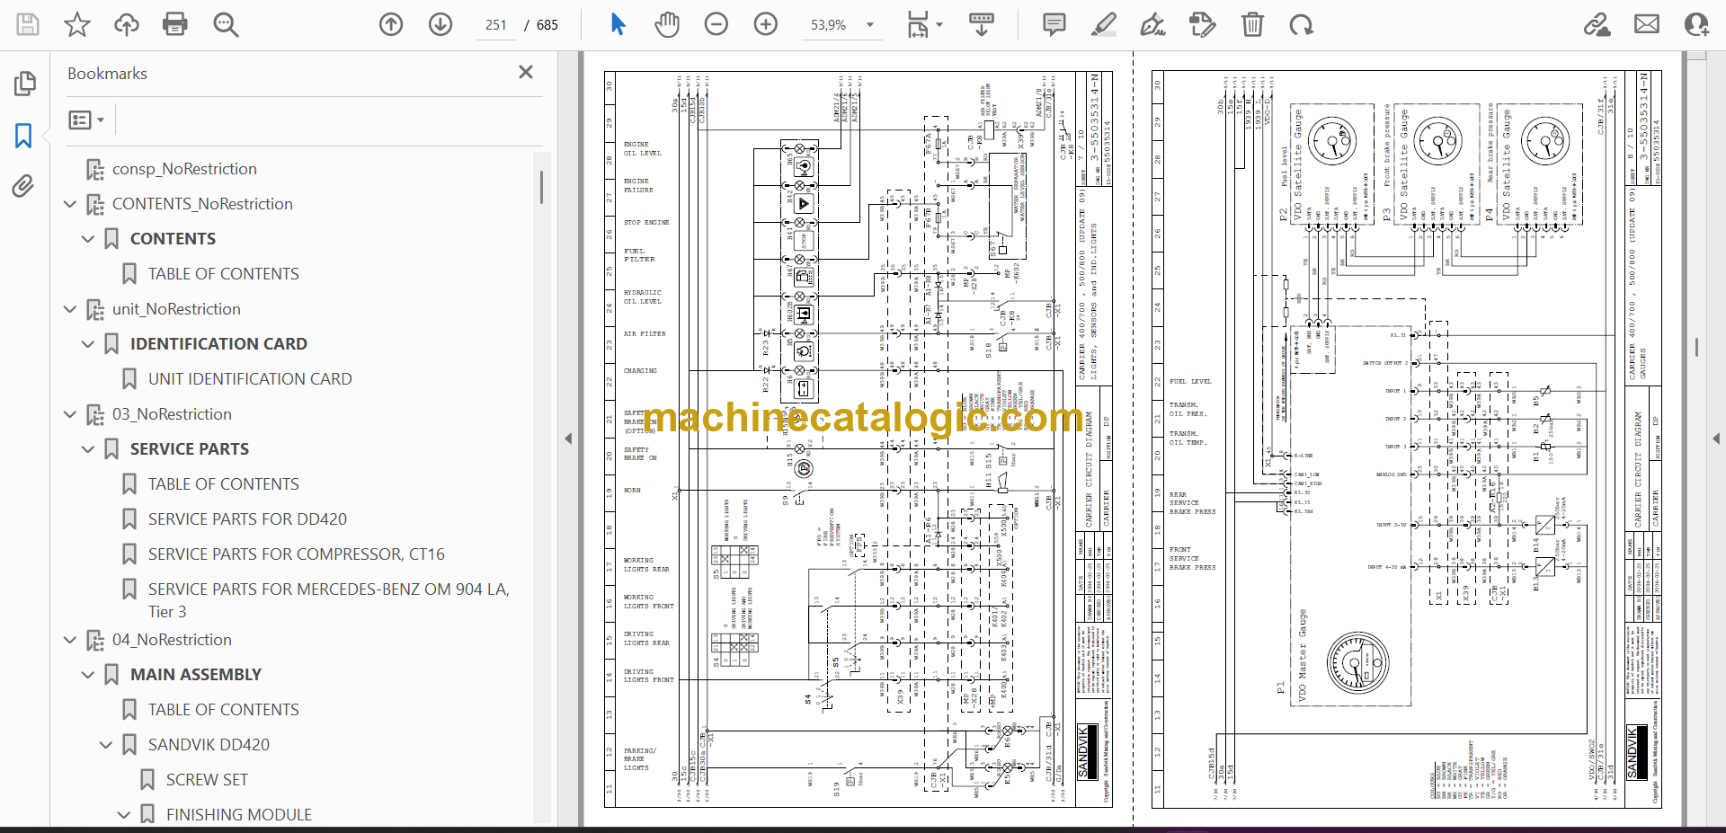Viewport: 1726px width, 833px height.
Task: Collapse MAIN ASSEMBLY bookmark group
Action: pyautogui.click(x=88, y=675)
